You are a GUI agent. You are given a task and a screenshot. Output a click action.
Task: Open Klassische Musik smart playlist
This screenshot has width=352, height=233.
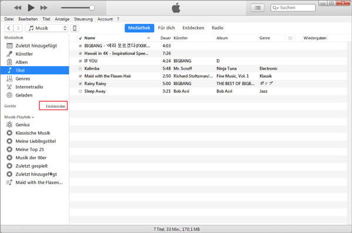click(x=35, y=133)
